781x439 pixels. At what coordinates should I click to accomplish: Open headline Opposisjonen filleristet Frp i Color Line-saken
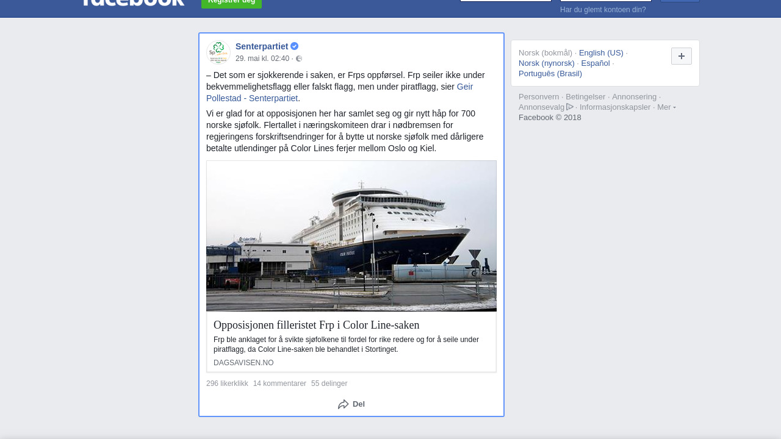coord(317,325)
